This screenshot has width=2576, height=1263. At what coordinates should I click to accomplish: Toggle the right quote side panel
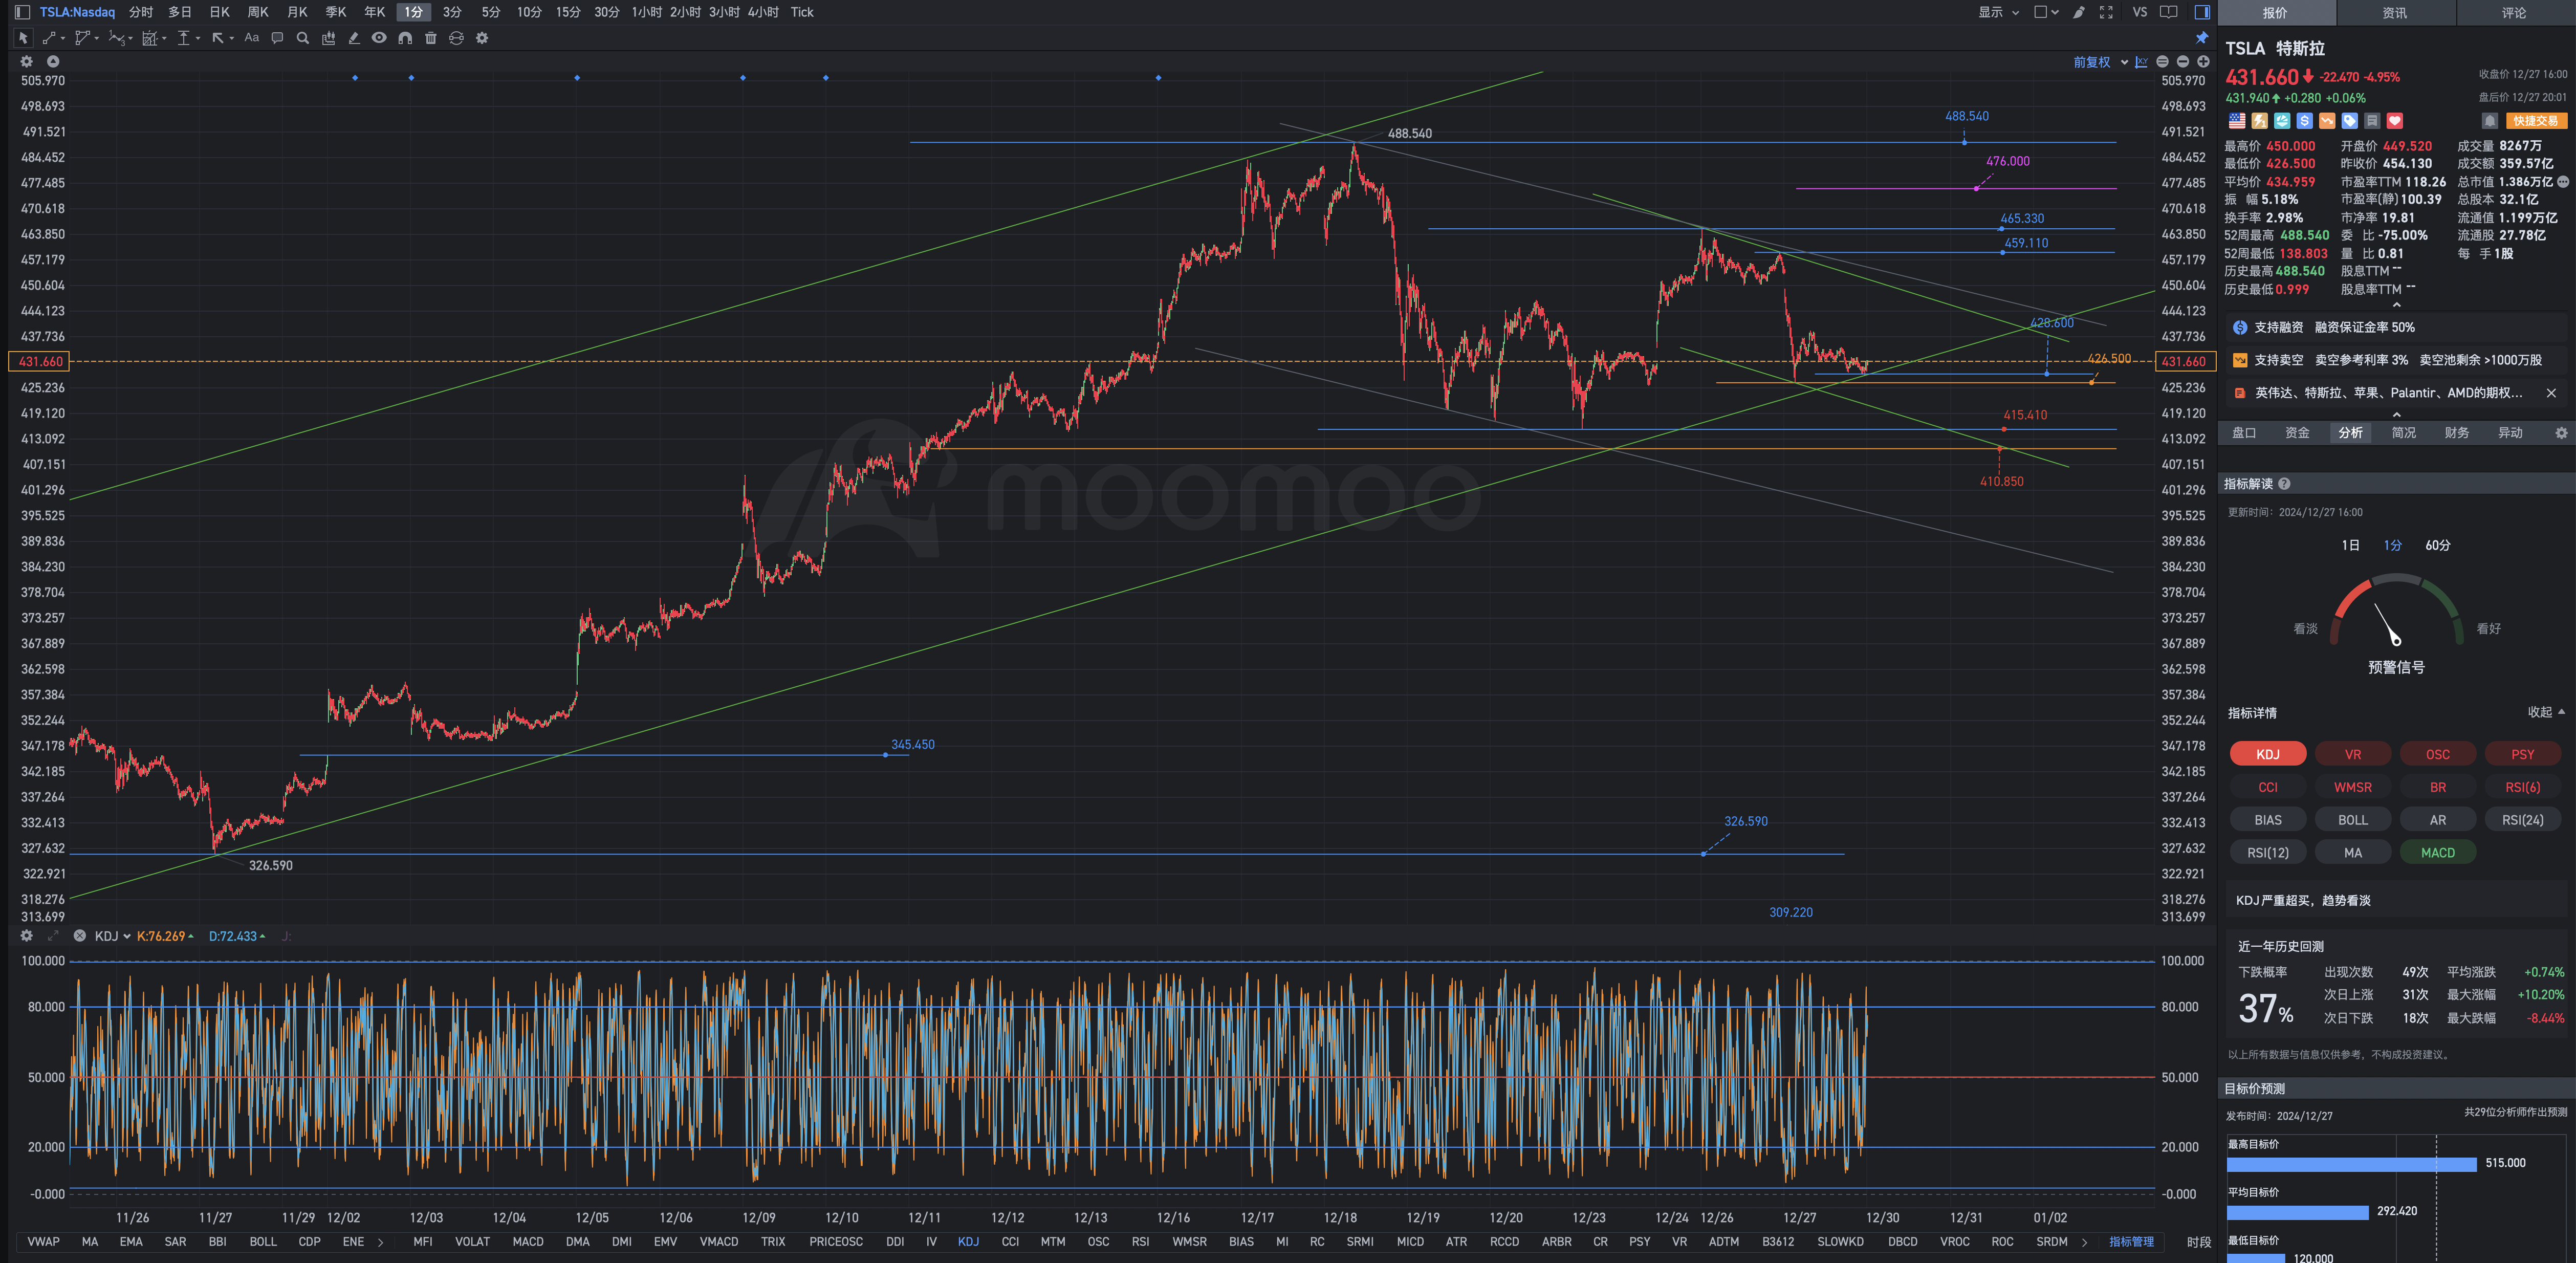tap(2201, 12)
